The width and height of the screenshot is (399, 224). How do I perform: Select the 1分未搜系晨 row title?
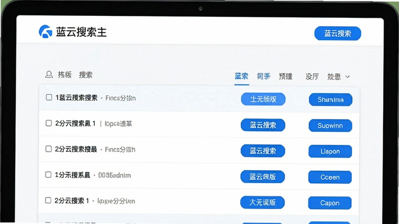72,175
